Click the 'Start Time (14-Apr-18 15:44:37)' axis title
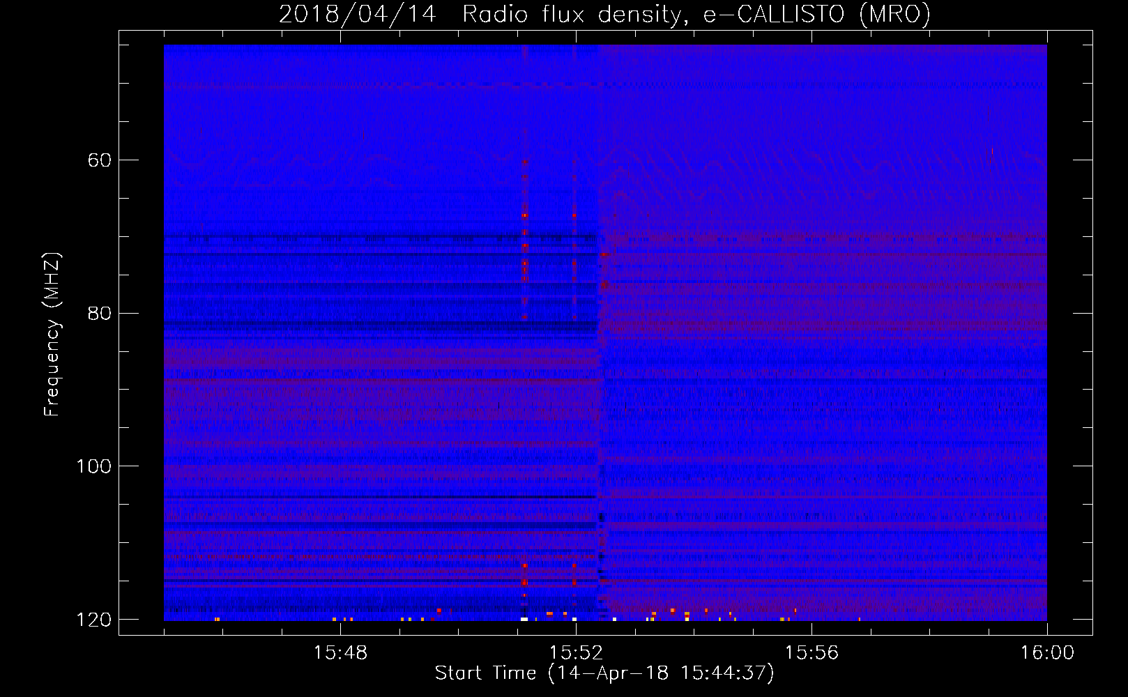The height and width of the screenshot is (697, 1128). pos(604,673)
